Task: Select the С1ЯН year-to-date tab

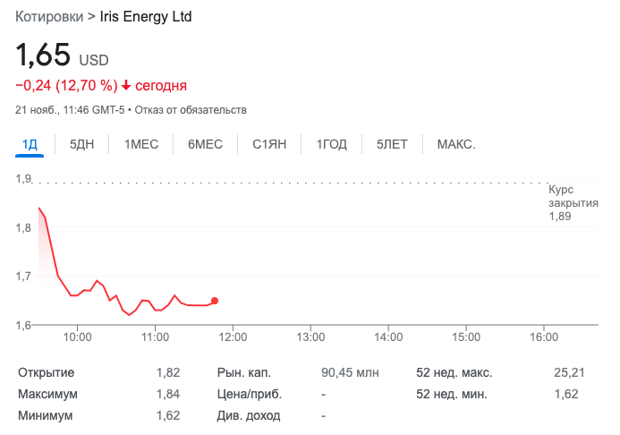Action: (269, 144)
